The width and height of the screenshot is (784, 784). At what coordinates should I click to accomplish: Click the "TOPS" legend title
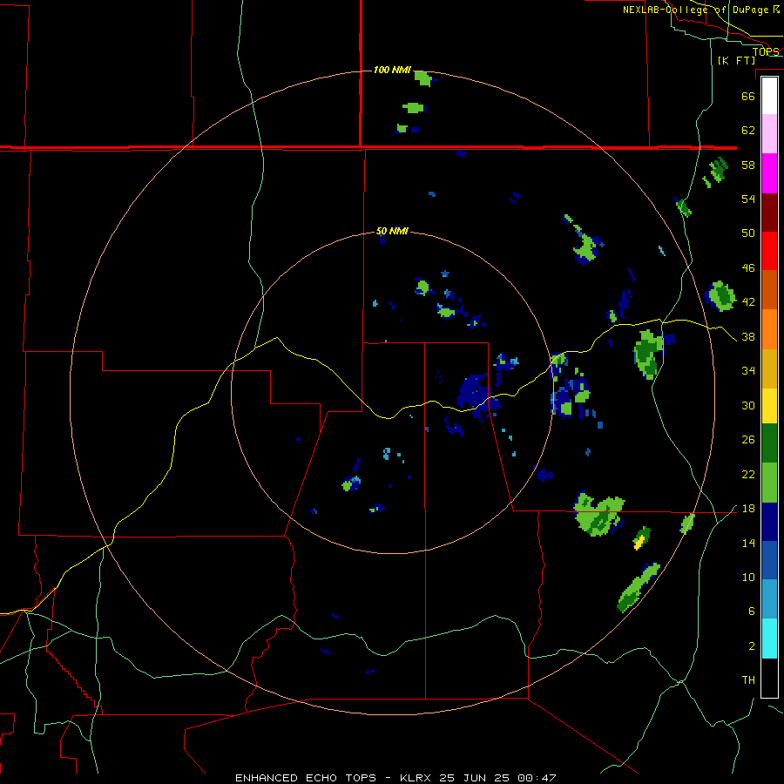tap(766, 51)
